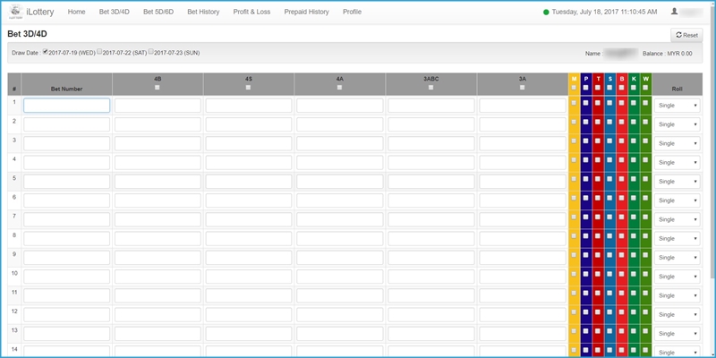Click the 4S amount field in row 3

[248, 143]
